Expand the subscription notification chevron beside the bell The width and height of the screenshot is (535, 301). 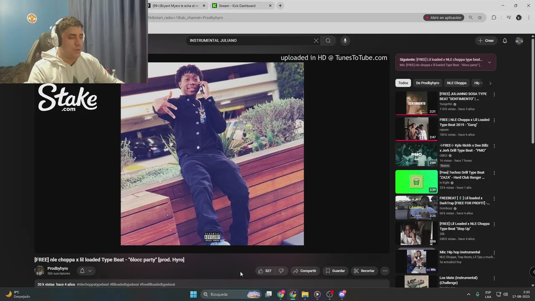(x=90, y=271)
